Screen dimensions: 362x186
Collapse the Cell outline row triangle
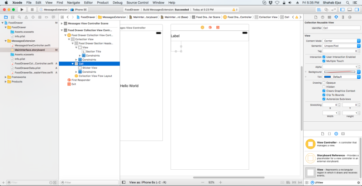click(73, 64)
